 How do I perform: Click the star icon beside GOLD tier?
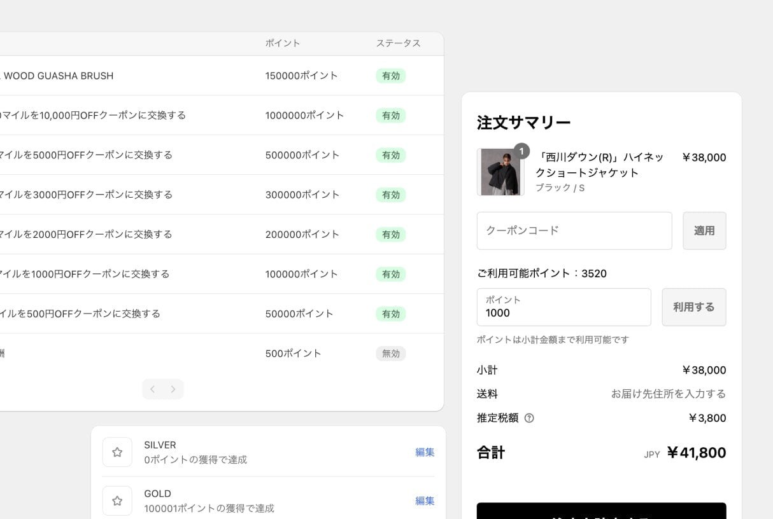pyautogui.click(x=117, y=501)
